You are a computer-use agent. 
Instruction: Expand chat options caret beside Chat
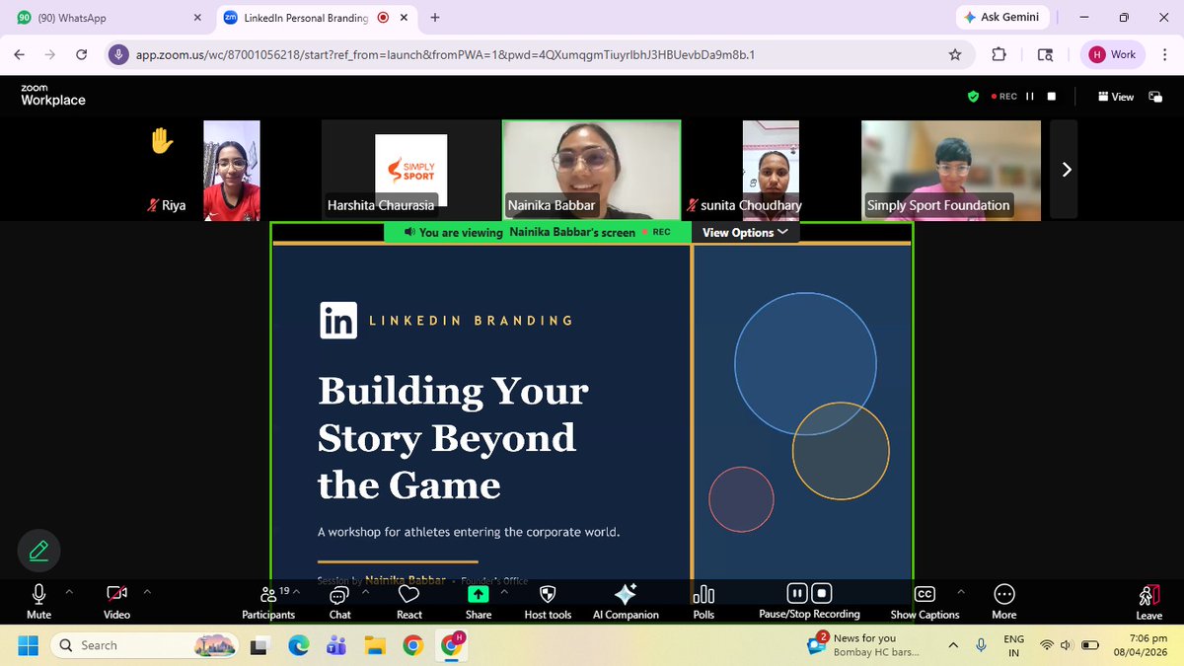(x=366, y=592)
